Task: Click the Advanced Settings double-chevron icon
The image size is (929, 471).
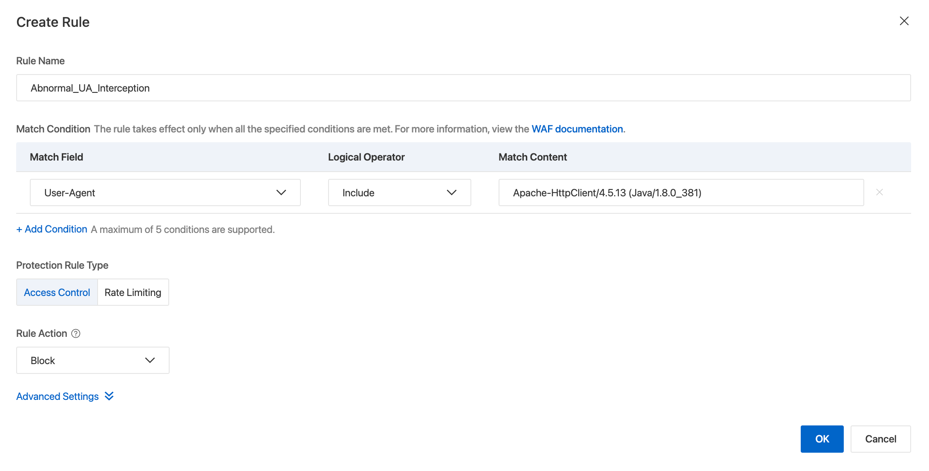Action: click(x=109, y=396)
